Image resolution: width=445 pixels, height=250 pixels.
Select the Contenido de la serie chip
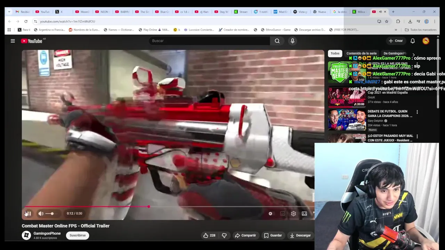(x=361, y=53)
